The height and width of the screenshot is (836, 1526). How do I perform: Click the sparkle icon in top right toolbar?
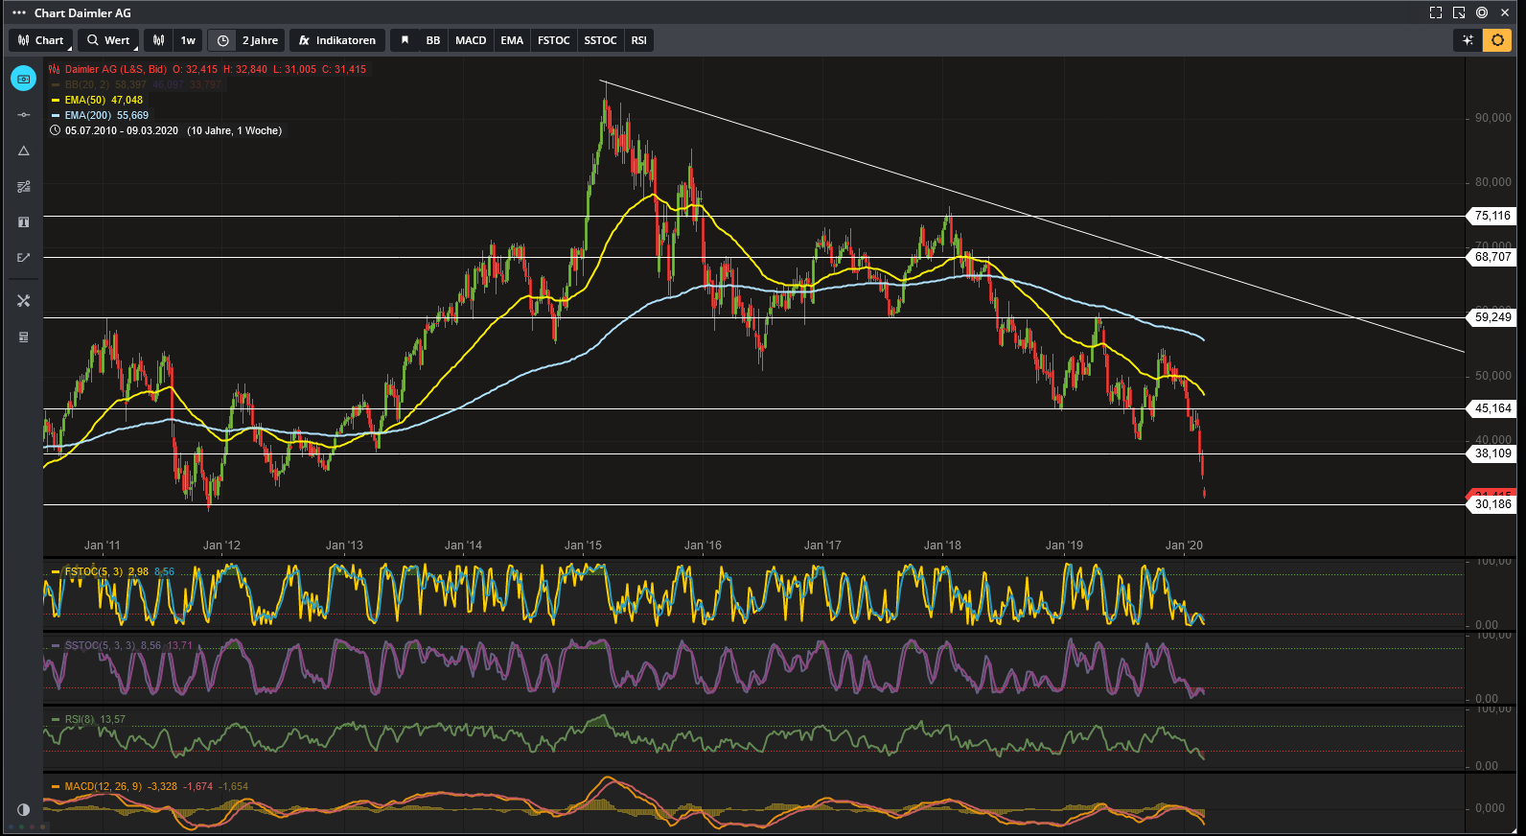pyautogui.click(x=1468, y=40)
